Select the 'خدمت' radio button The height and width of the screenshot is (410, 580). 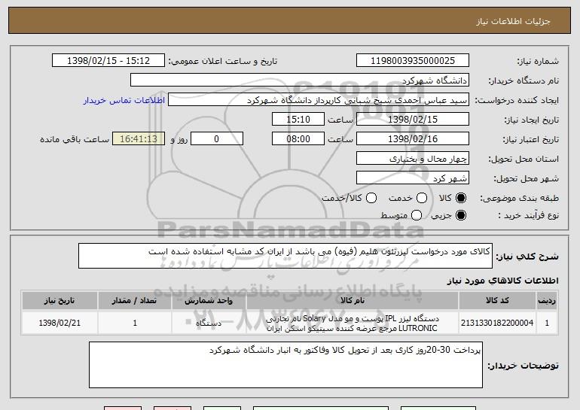tap(422, 198)
